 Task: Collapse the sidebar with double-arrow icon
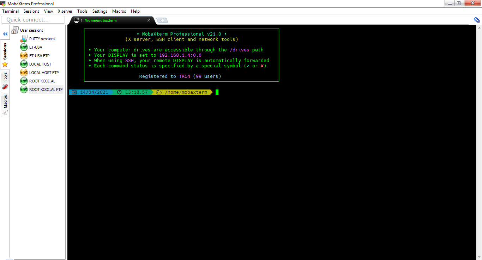[5, 34]
